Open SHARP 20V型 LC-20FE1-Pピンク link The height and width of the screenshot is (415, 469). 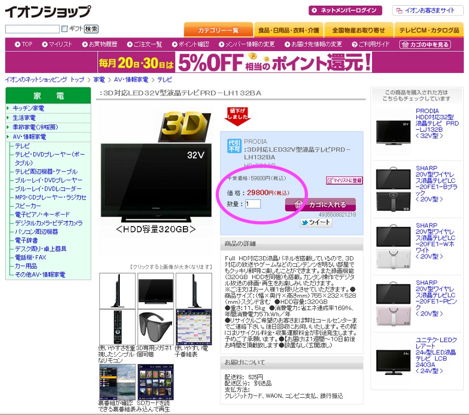click(436, 298)
